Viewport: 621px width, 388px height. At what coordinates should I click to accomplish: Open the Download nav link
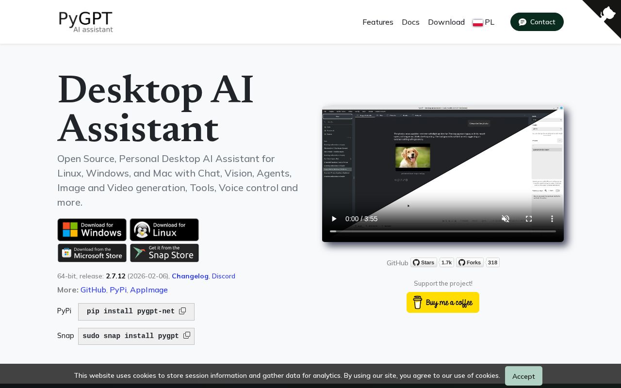pos(446,22)
